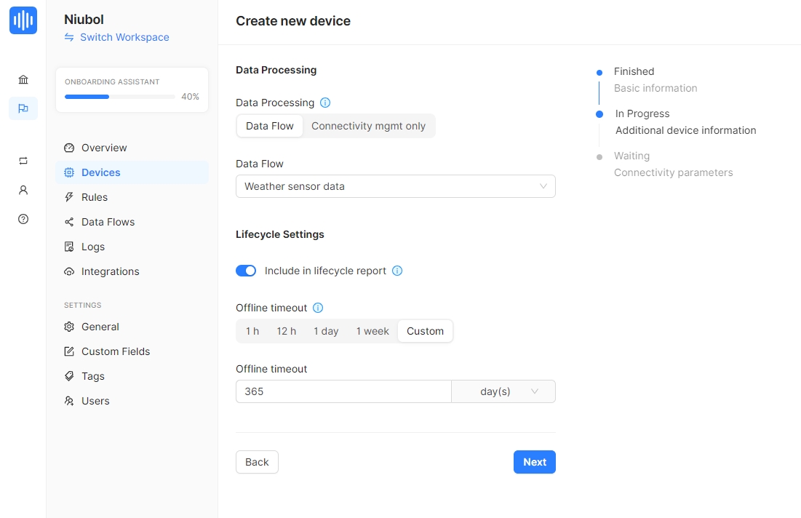Open the help question-mark icon in rail
The width and height of the screenshot is (801, 518).
tap(23, 219)
